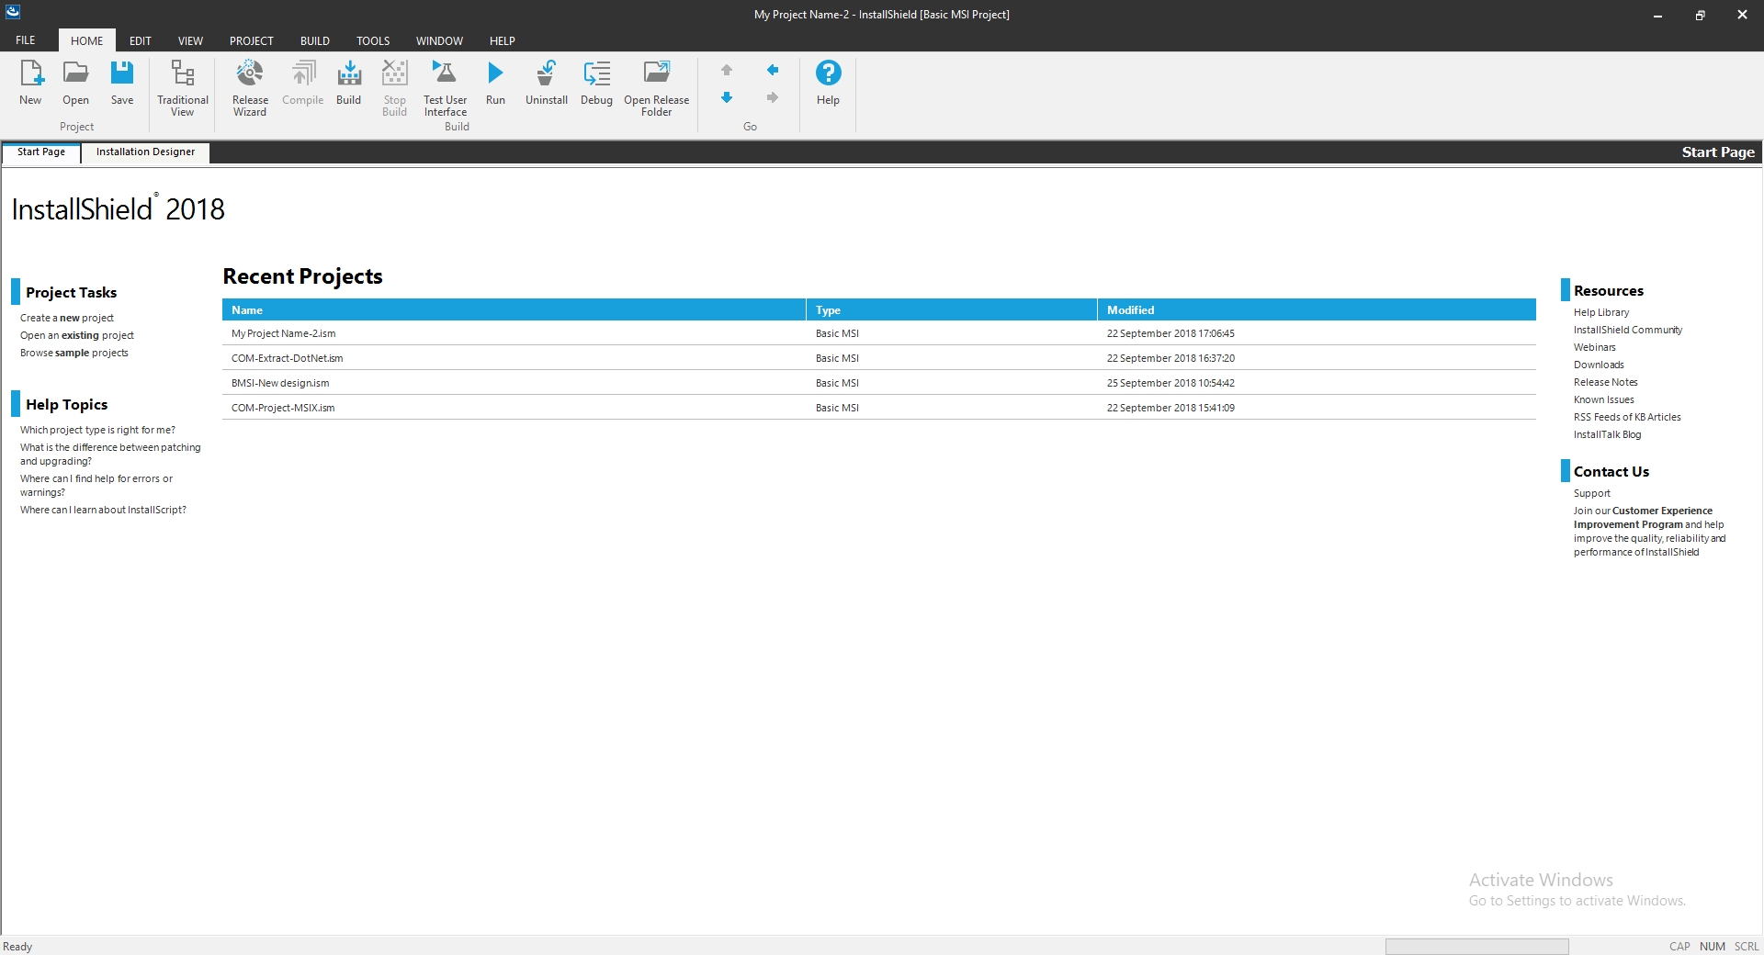Switch to Traditional View
This screenshot has height=955, width=1764.
click(183, 88)
